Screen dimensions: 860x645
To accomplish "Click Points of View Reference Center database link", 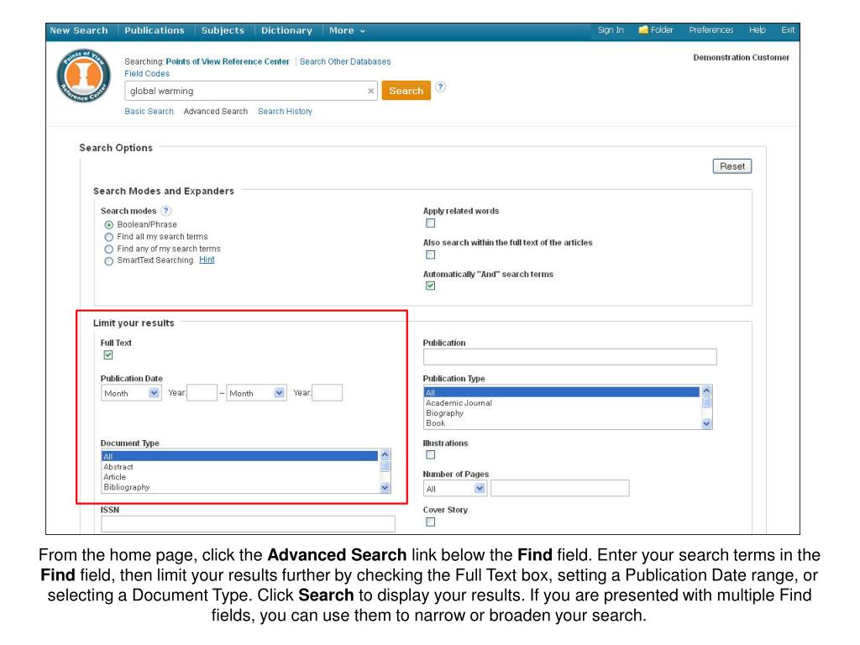I will click(x=228, y=61).
